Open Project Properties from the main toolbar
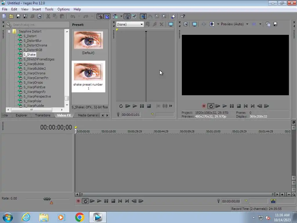 coord(39,17)
